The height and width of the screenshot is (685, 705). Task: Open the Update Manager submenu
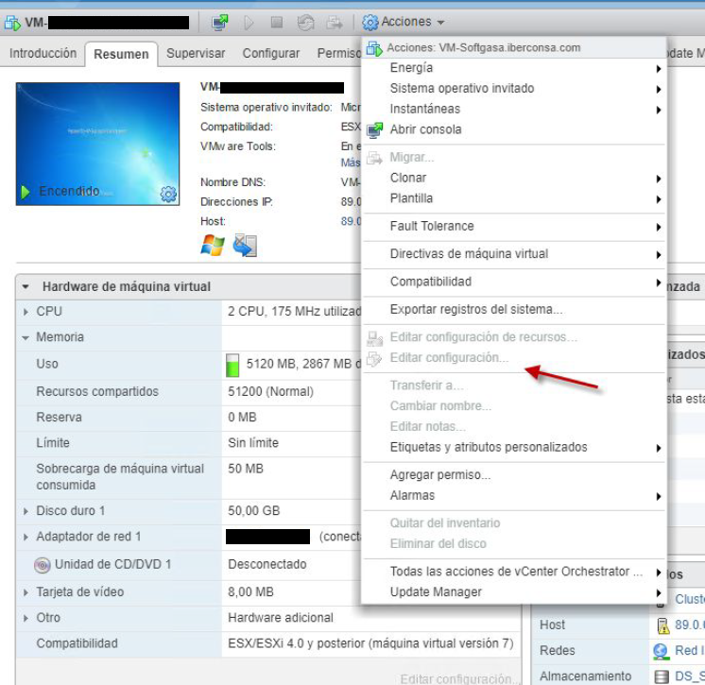(513, 592)
